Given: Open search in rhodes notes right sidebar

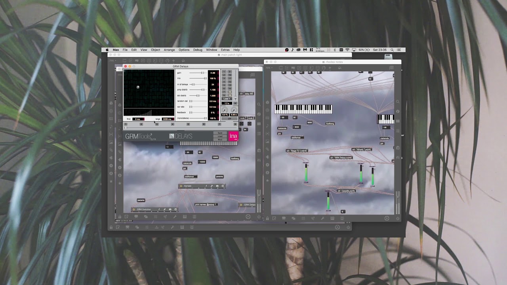Looking at the screenshot, I should pos(398,101).
